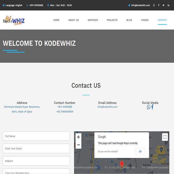Viewport: 174px width, 174px height.
Task: Toggle the map fullscreen view
Action: [x=165, y=137]
